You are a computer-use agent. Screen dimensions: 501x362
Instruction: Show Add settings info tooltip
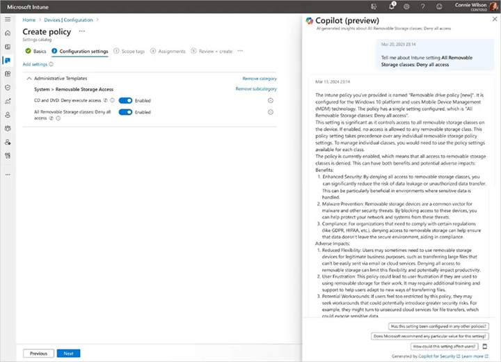pyautogui.click(x=51, y=64)
